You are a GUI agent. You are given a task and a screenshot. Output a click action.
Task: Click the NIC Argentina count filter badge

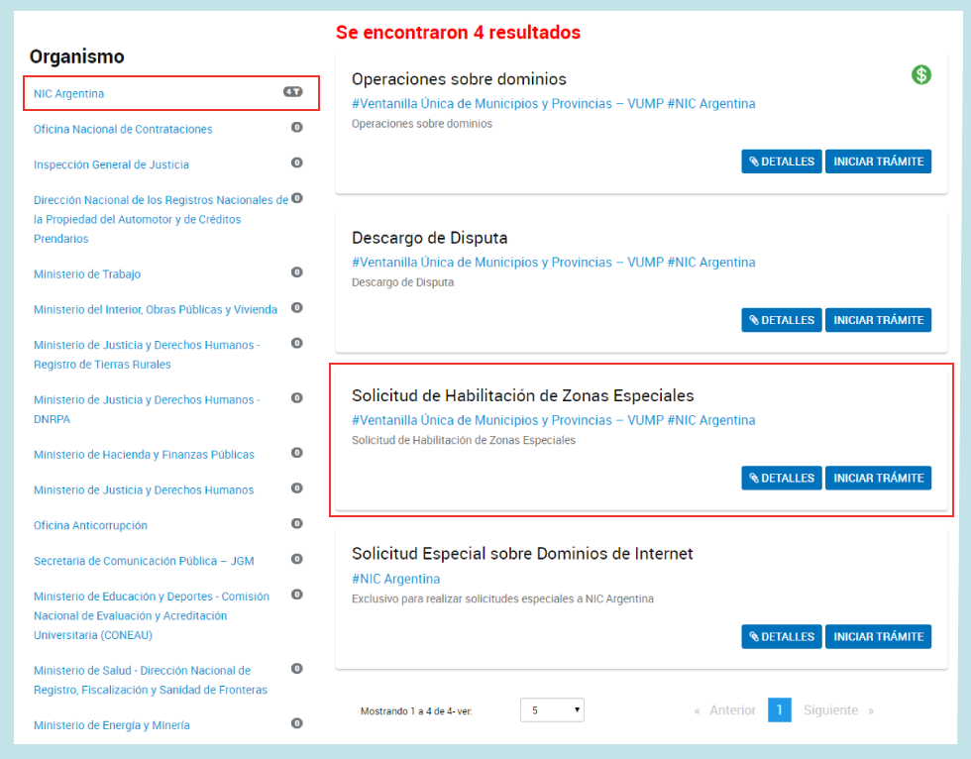292,92
